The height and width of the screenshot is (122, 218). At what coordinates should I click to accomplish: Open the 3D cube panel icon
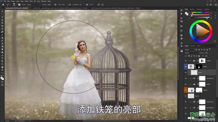coord(181,31)
